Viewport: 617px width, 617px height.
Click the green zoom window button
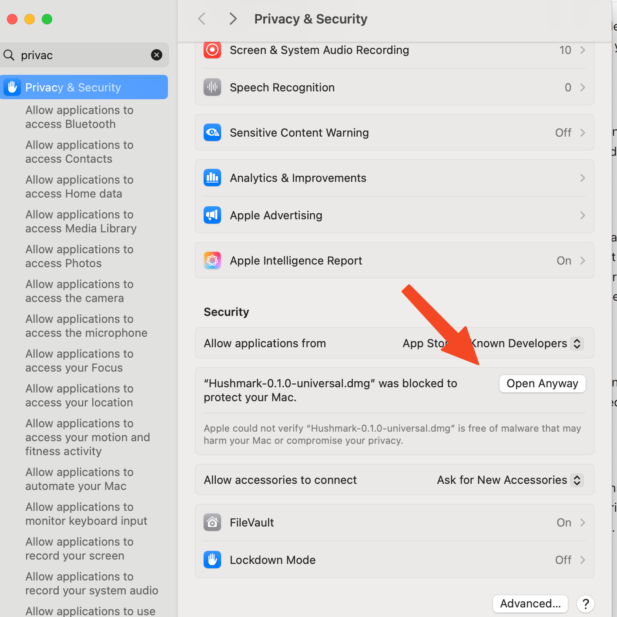click(x=47, y=19)
